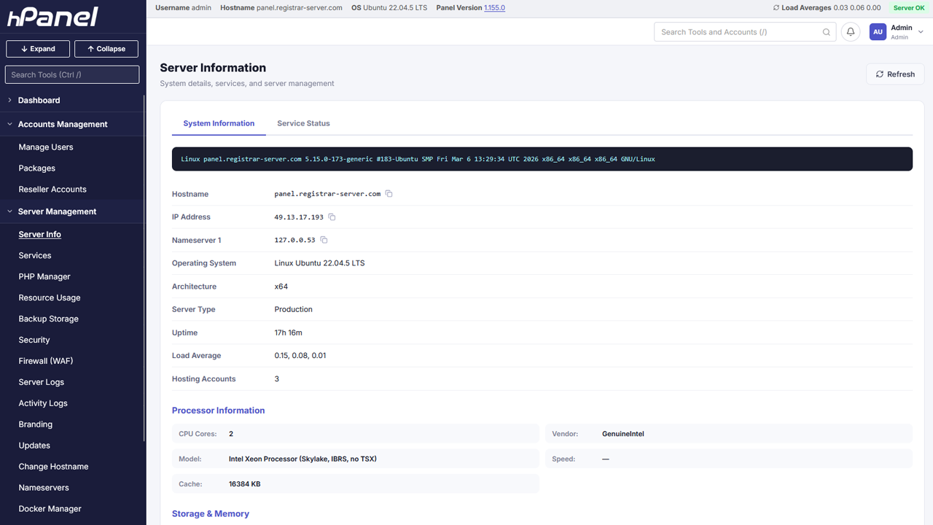
Task: Open the Security page
Action: 34,341
